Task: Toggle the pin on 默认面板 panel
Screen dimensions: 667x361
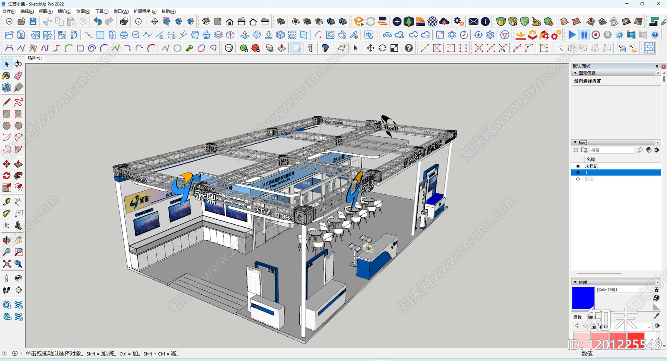Action: click(657, 66)
